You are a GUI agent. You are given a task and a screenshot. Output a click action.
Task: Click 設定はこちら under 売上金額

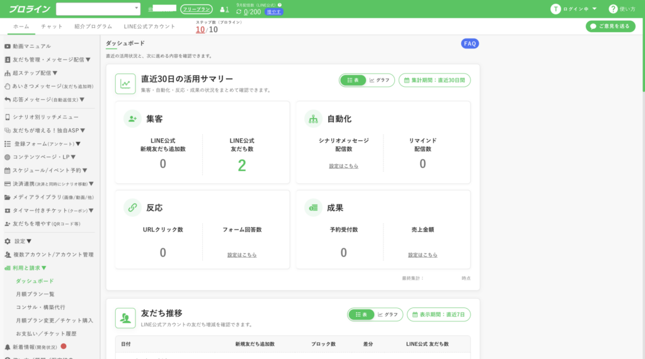coord(423,255)
